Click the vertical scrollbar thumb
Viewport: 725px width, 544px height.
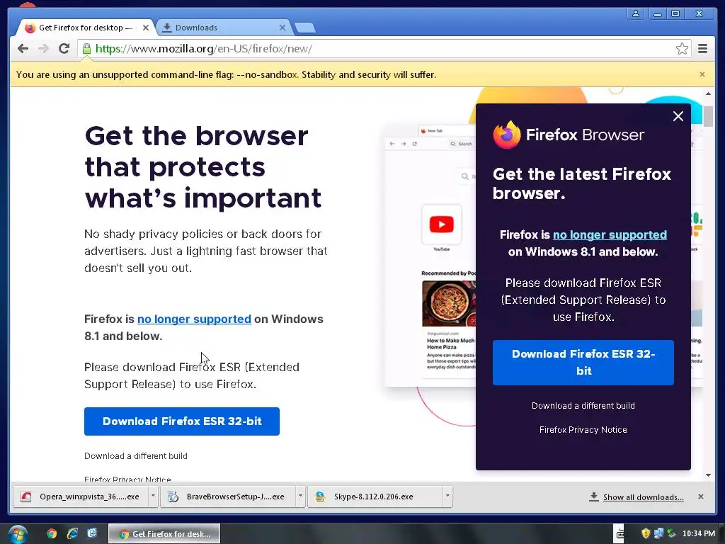708,117
